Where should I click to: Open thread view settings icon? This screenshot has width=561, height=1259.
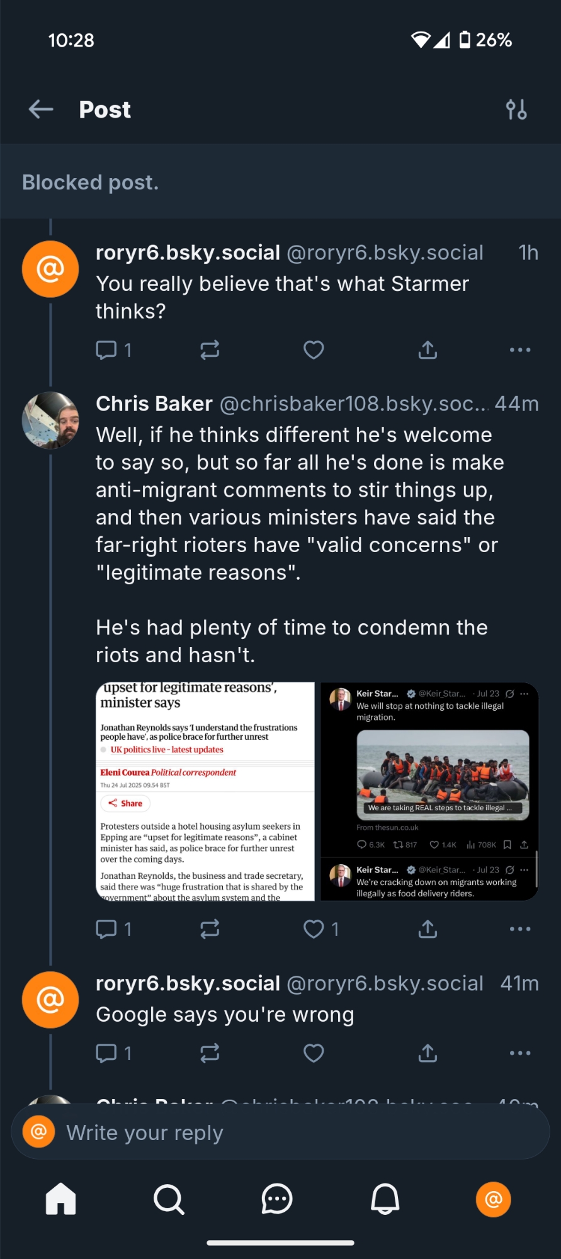pyautogui.click(x=516, y=110)
